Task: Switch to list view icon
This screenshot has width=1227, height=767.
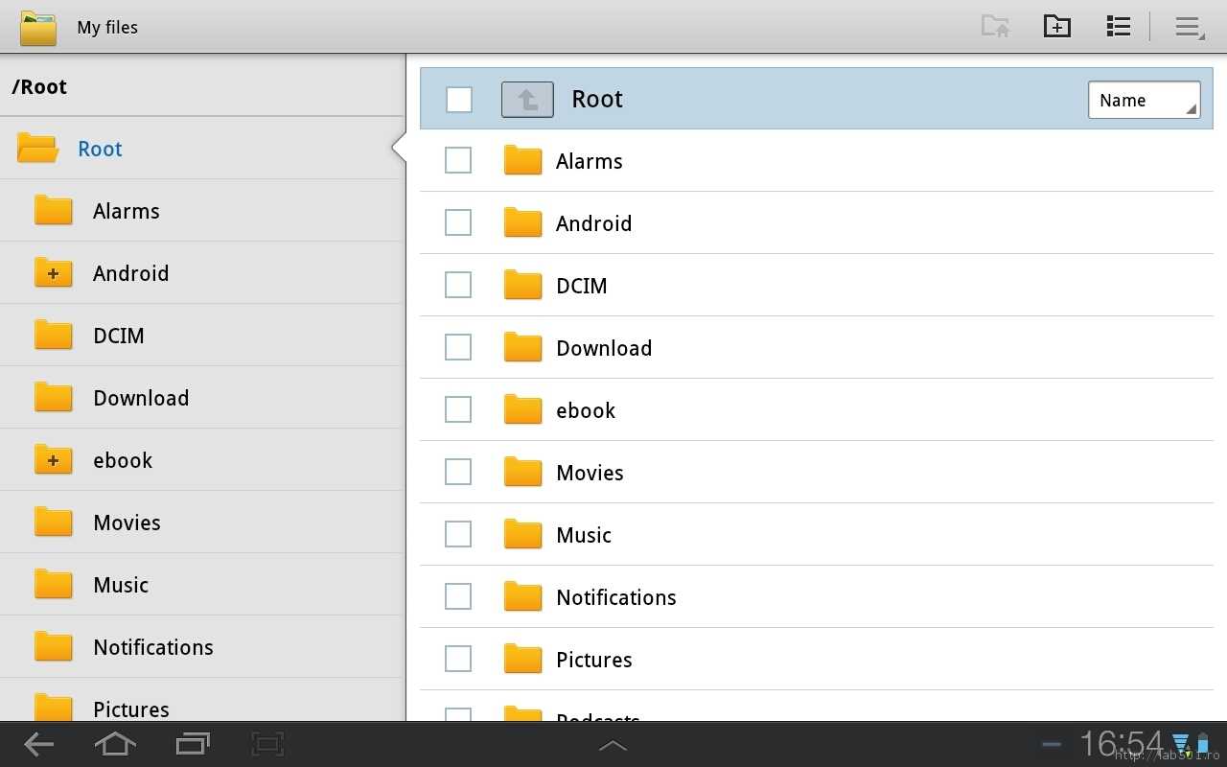Action: (1118, 27)
